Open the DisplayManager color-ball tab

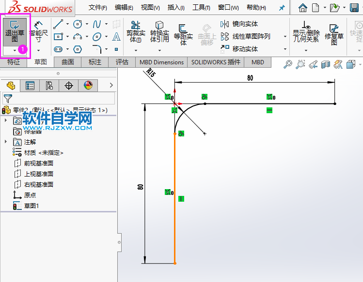point(88,86)
